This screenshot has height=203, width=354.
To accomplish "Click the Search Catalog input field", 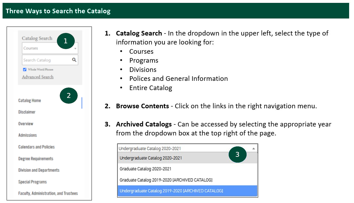I will tap(46, 60).
